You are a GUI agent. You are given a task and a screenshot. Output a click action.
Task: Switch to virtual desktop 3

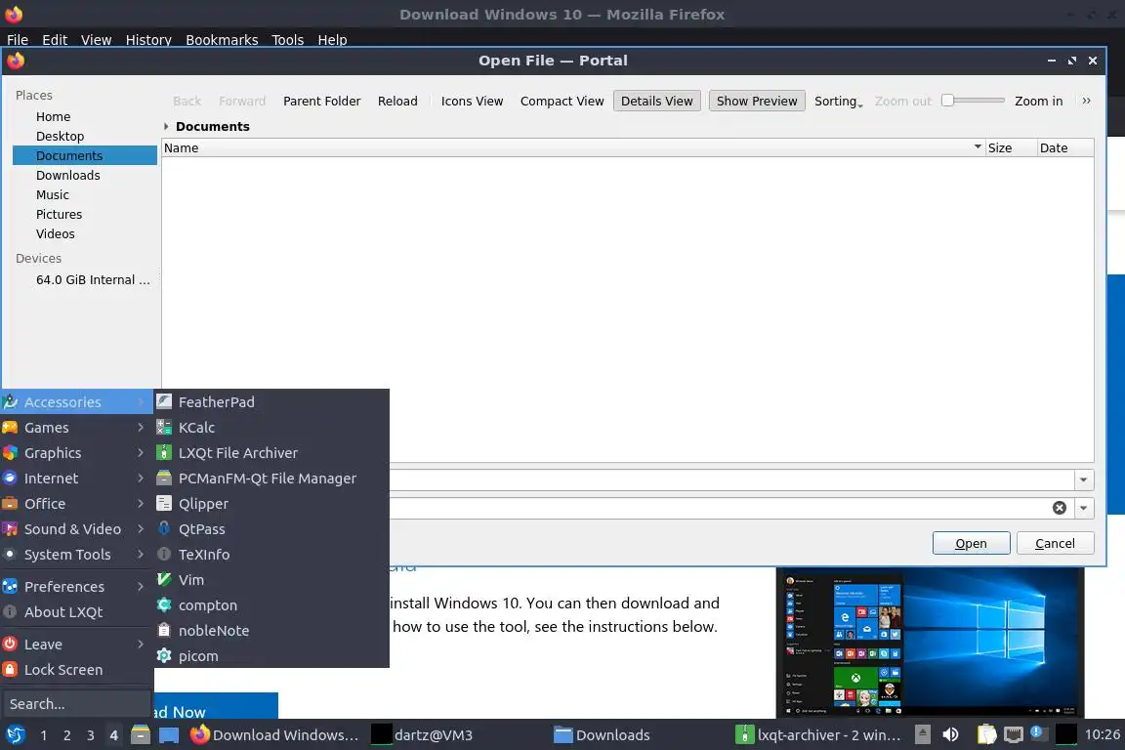91,735
